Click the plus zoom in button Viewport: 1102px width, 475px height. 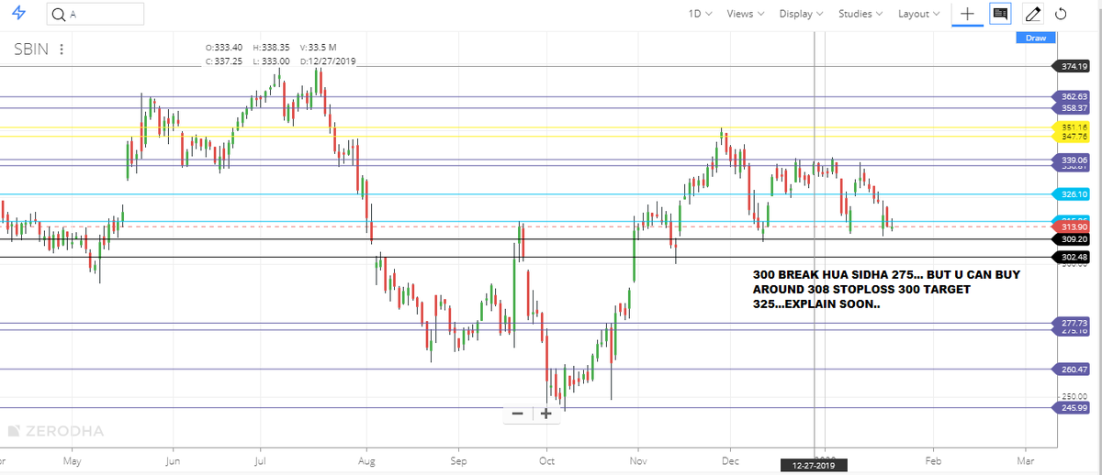point(545,414)
